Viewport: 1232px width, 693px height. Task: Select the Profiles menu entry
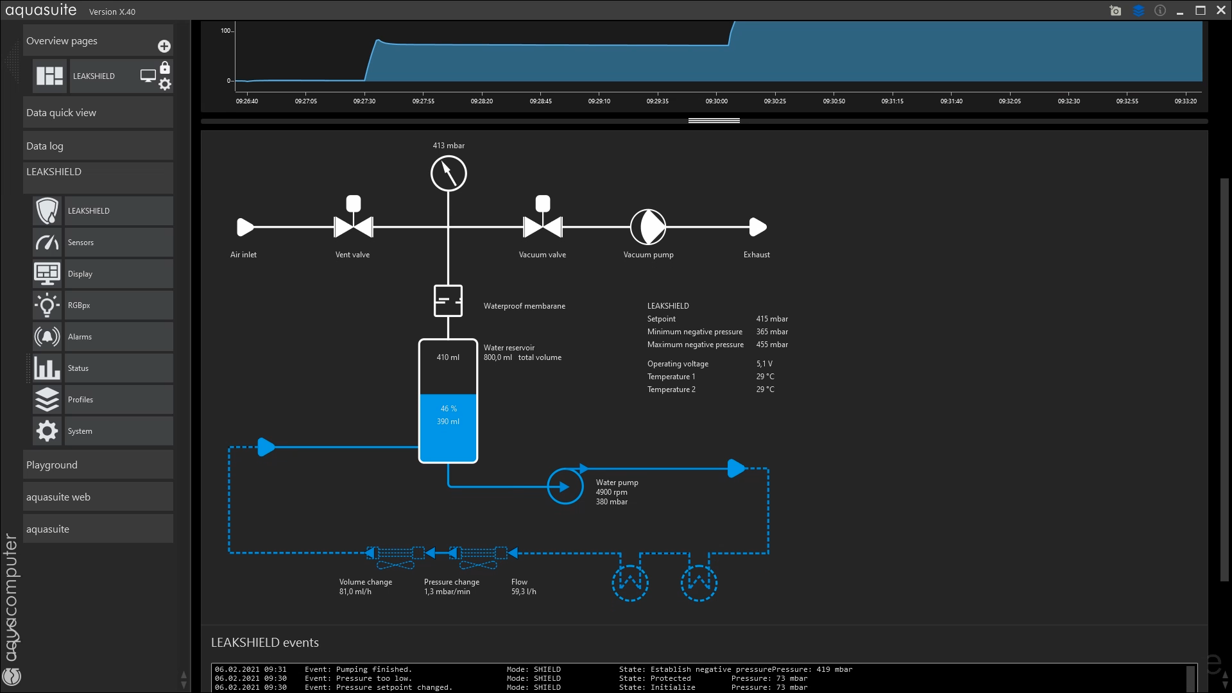point(119,399)
